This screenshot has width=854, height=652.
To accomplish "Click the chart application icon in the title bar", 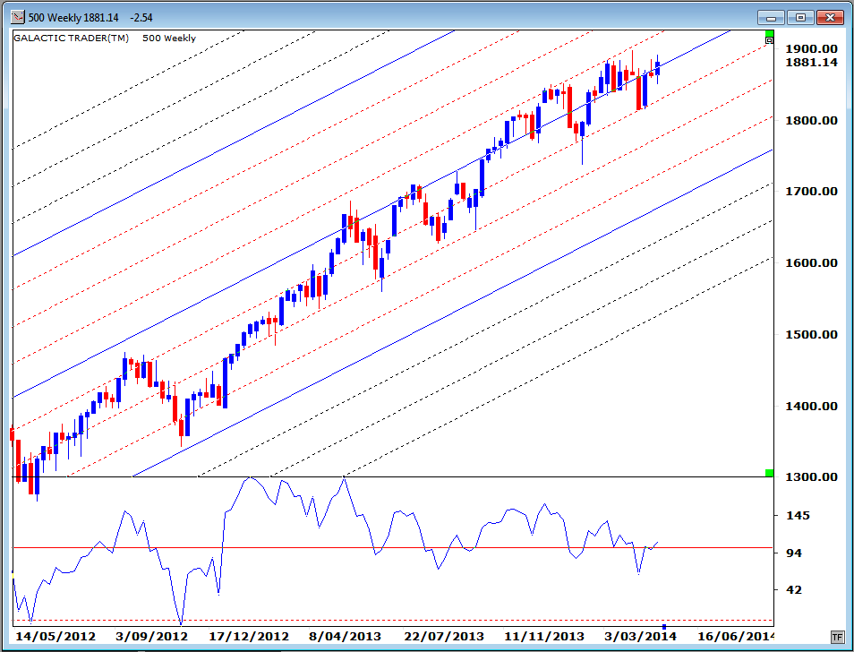I will pyautogui.click(x=18, y=17).
